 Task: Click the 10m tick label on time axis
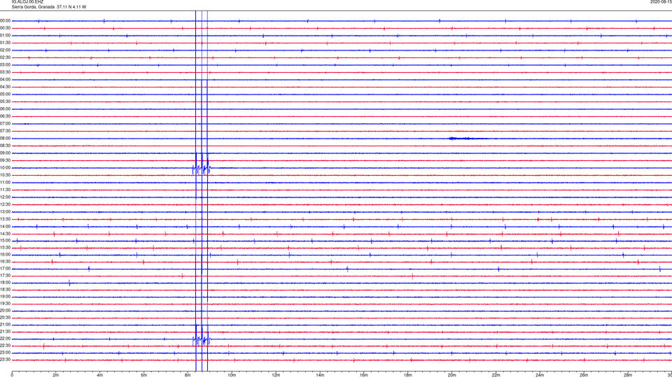(x=232, y=375)
